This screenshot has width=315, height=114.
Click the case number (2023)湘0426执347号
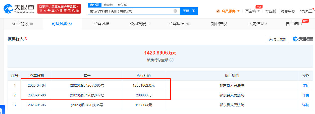tap(87, 95)
